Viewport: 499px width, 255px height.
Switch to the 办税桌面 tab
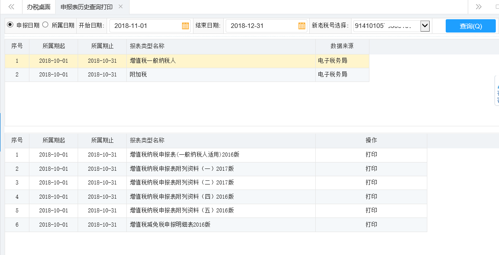(x=39, y=7)
